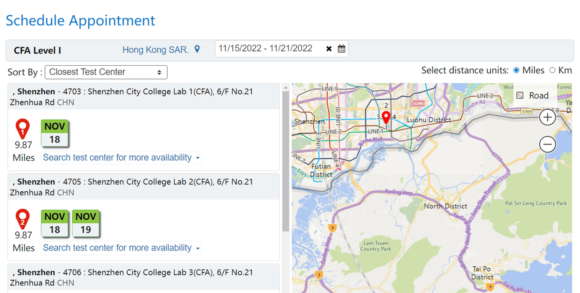
Task: Click Pat Sin Leng Country Park label
Action: click(536, 204)
